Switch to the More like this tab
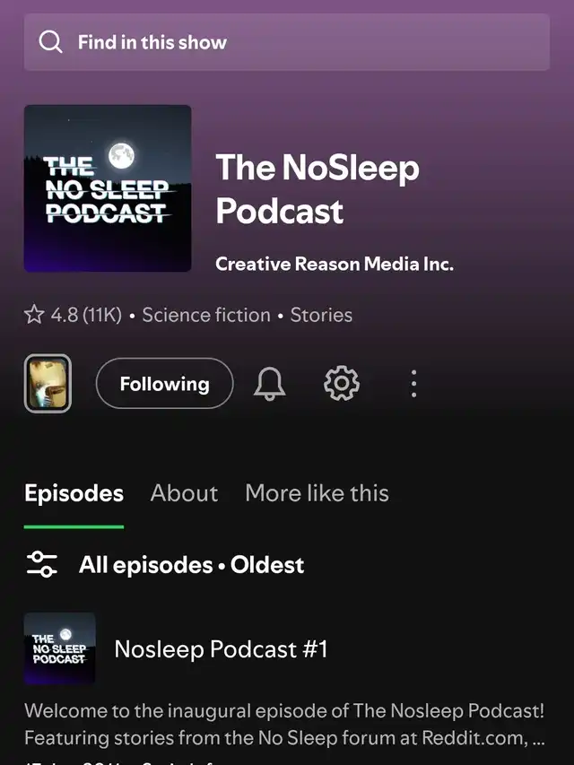 pos(317,493)
